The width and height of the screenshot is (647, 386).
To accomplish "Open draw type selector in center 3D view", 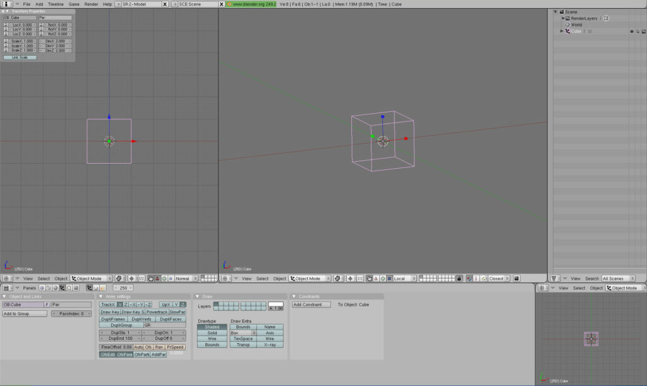I will click(337, 279).
